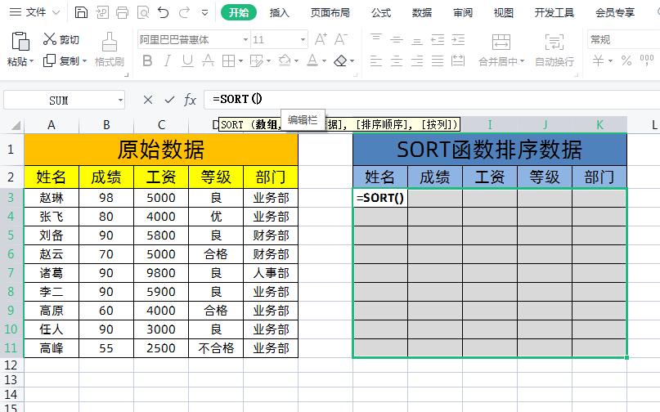Click the middle vertical align icon
660x412 pixels.
(397, 39)
